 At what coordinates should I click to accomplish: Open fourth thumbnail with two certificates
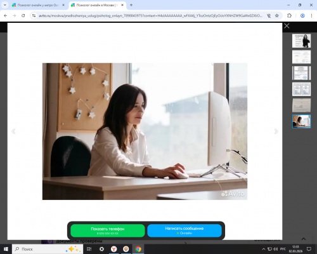pos(301,89)
